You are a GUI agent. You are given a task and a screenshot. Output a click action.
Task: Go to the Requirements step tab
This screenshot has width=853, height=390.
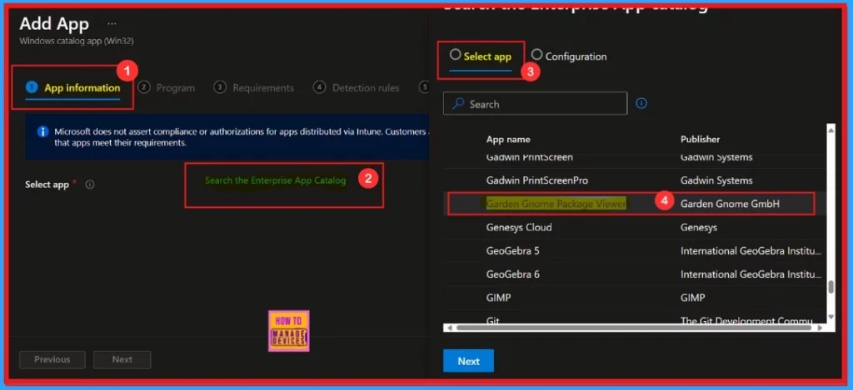click(254, 87)
